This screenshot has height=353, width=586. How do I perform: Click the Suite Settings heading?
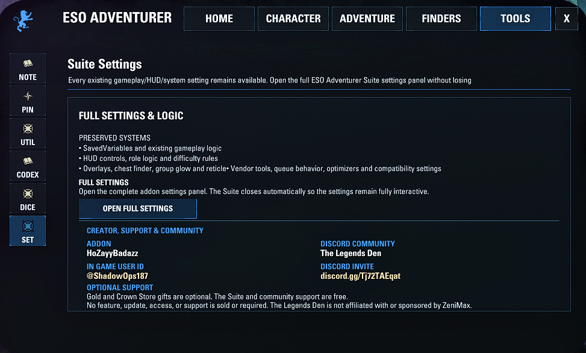105,64
